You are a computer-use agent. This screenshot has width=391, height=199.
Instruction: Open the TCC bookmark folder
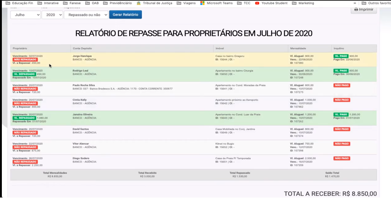click(244, 3)
